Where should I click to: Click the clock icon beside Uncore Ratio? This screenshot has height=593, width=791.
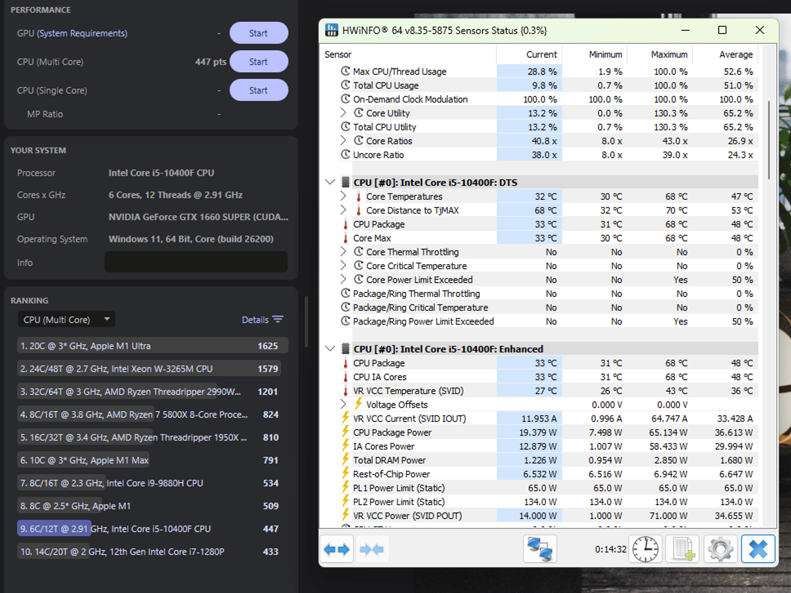(346, 154)
